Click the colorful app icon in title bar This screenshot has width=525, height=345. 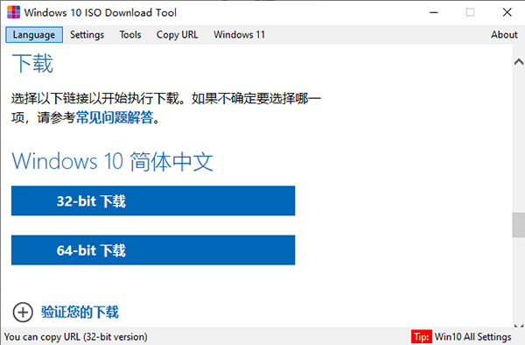tap(14, 12)
